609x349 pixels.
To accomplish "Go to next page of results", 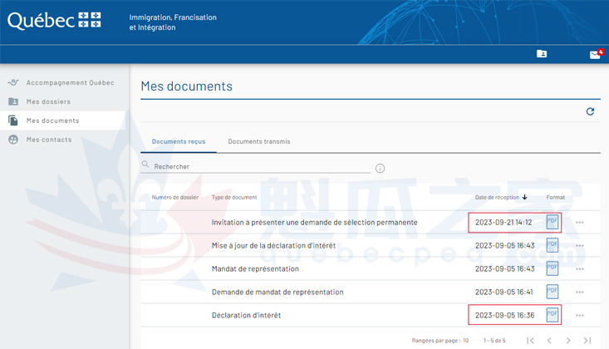I will pos(568,341).
